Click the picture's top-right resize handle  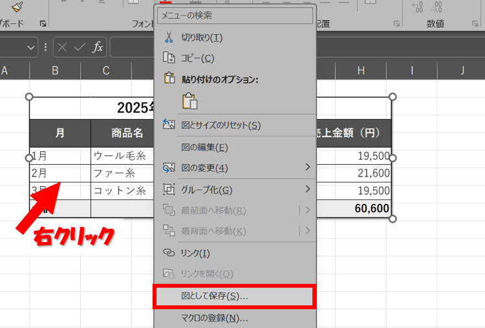click(x=393, y=97)
